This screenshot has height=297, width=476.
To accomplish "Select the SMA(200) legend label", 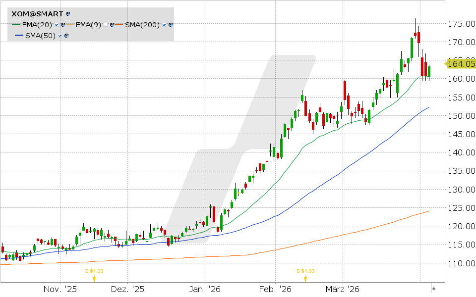I will click(142, 25).
